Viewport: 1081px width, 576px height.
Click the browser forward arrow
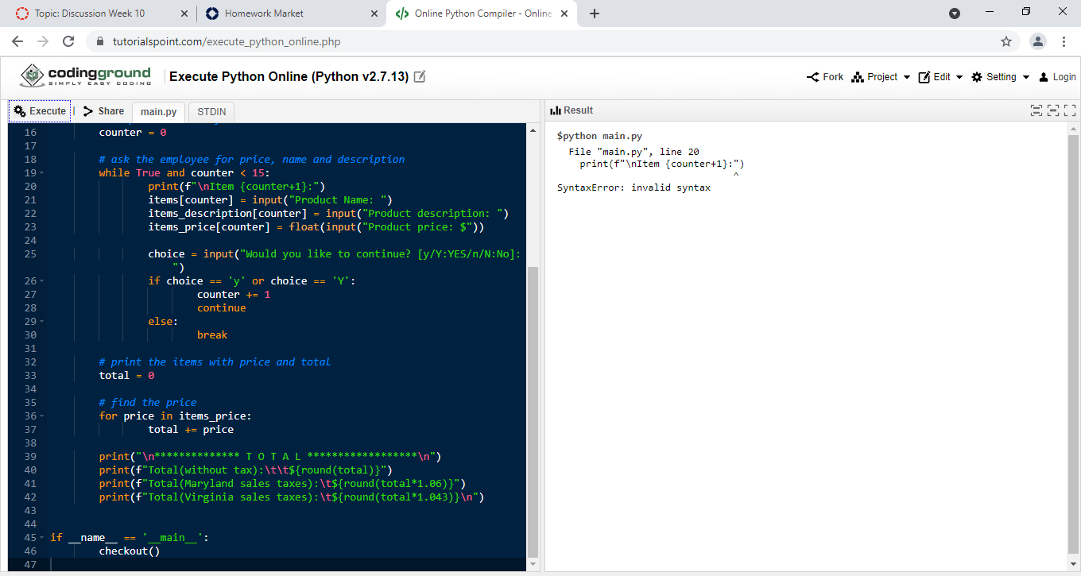43,41
